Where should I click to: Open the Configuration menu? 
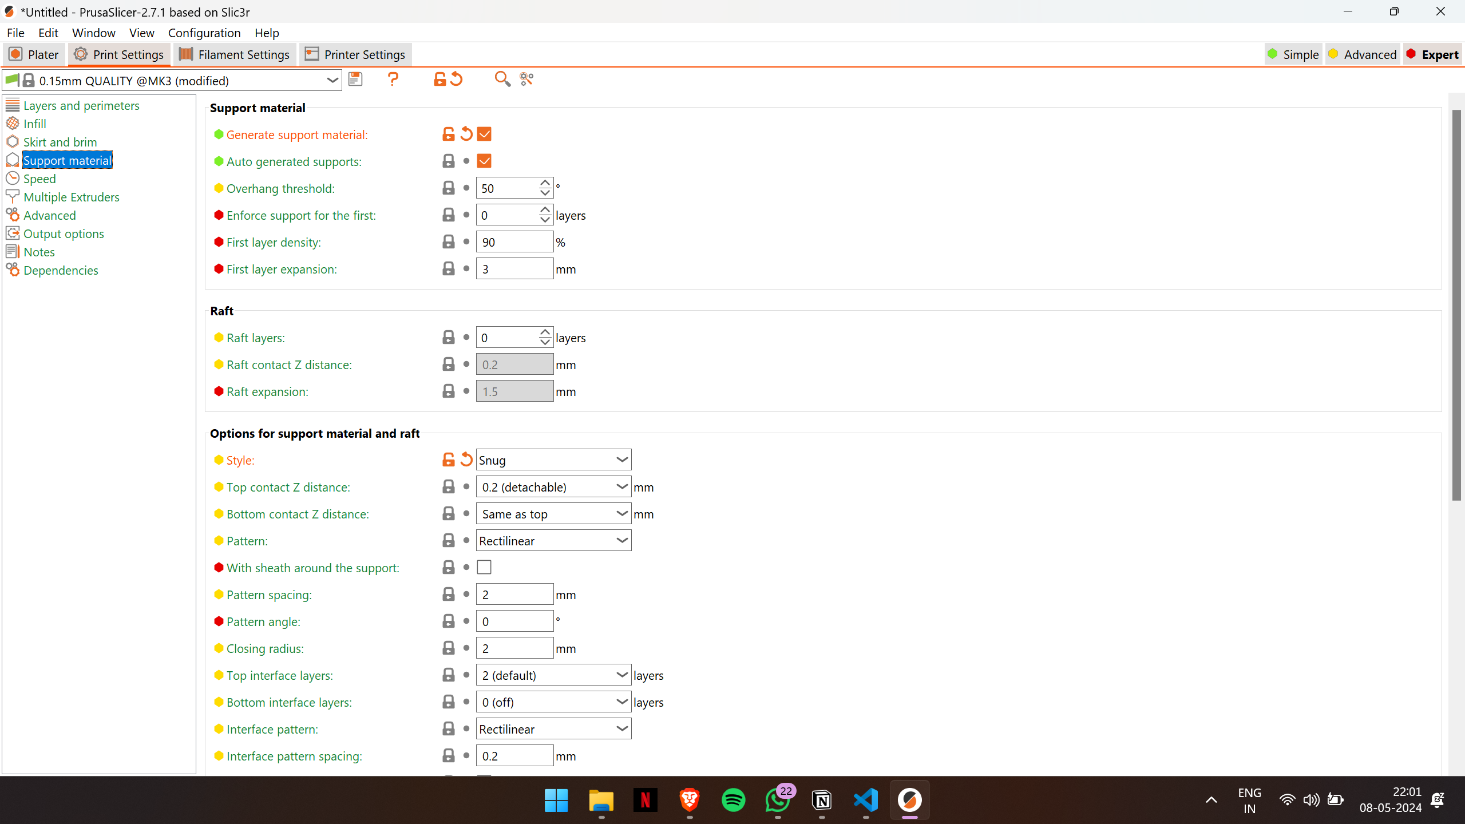click(204, 33)
